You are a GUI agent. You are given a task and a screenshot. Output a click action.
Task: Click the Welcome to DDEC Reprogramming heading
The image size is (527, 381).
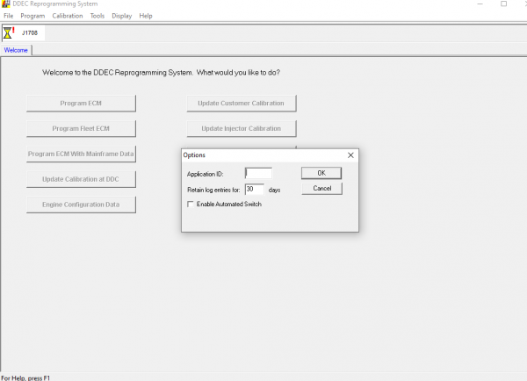161,73
